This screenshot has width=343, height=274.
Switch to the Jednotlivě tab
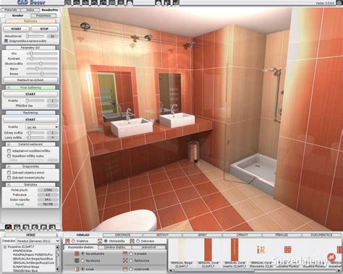pos(148,247)
